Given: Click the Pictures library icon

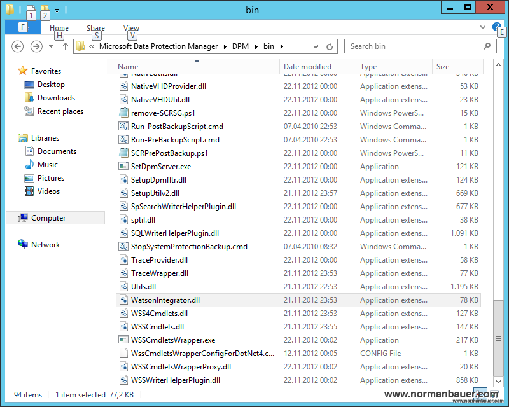Looking at the screenshot, I should [29, 178].
